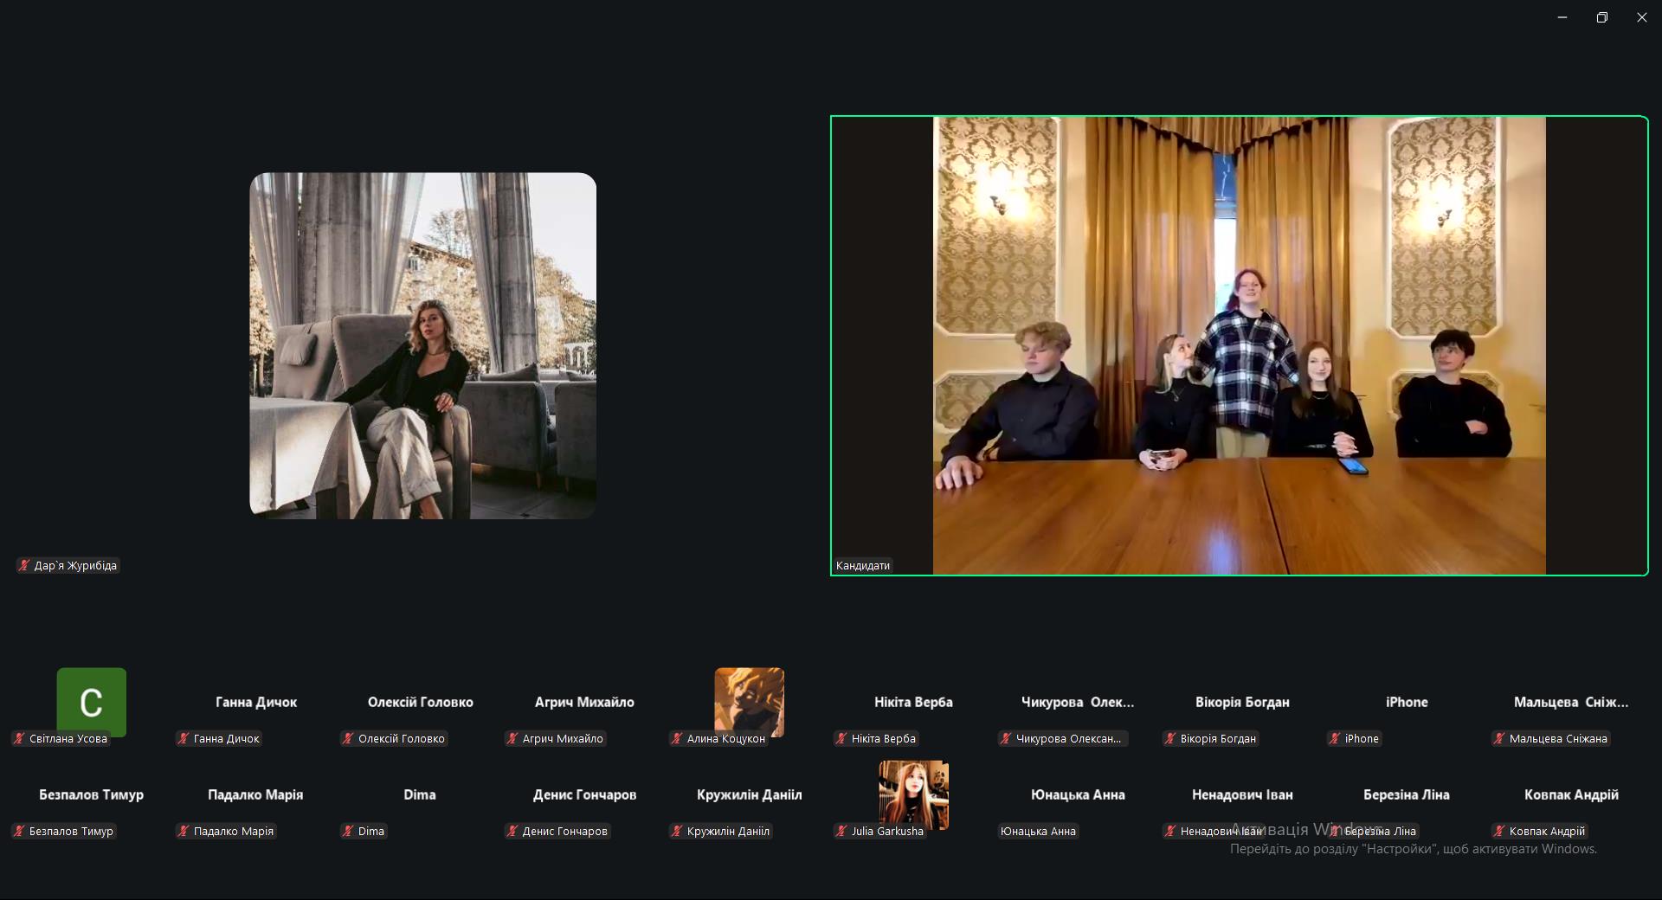Click muted mic icon next to Світлана Усова
Screen dimensions: 1662x900
19,739
